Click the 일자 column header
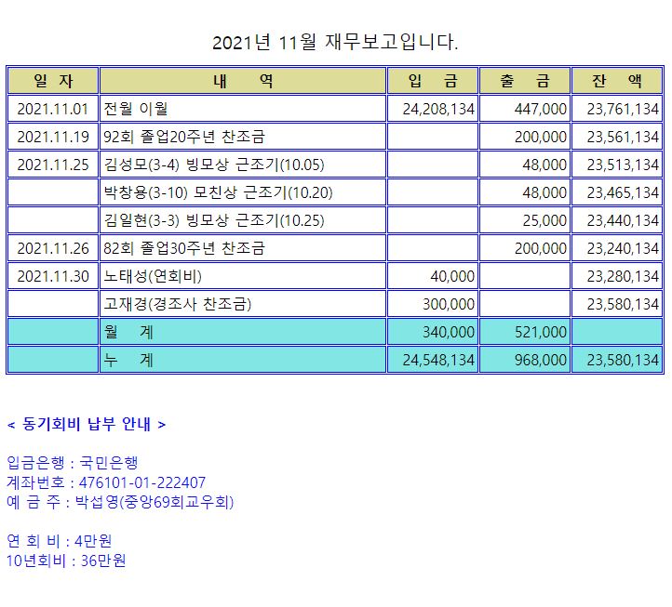Image resolution: width=672 pixels, height=607 pixels. pos(52,81)
